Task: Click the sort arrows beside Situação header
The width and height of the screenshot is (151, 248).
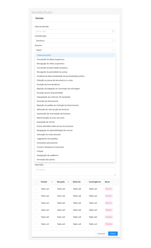Action: coord(68,182)
